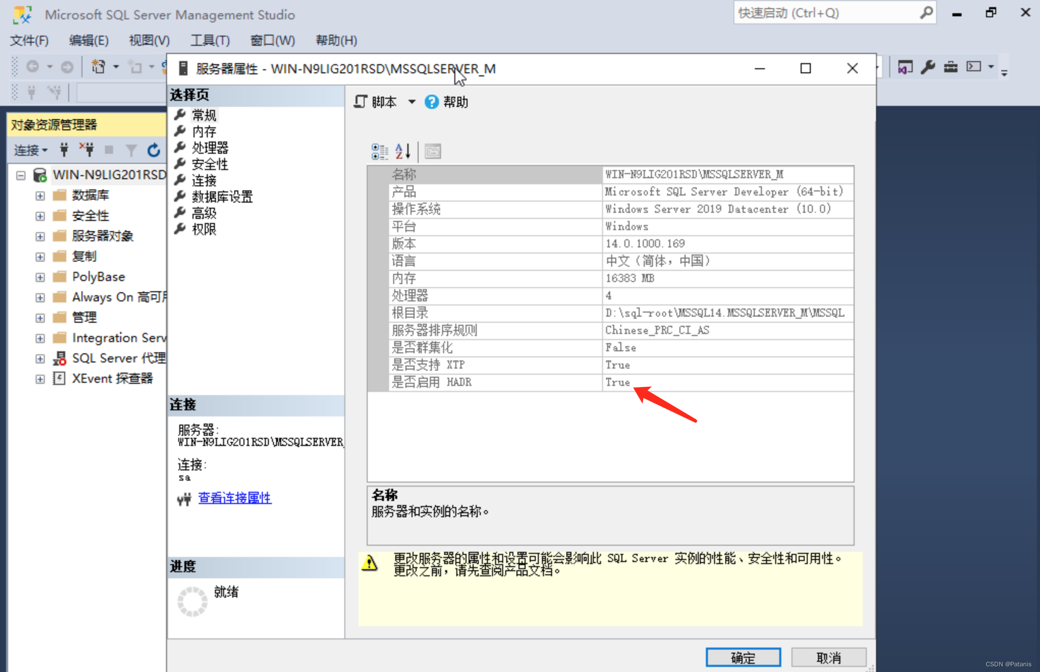Image resolution: width=1040 pixels, height=672 pixels.
Task: Expand the 服务器对象 folder
Action: [40, 237]
